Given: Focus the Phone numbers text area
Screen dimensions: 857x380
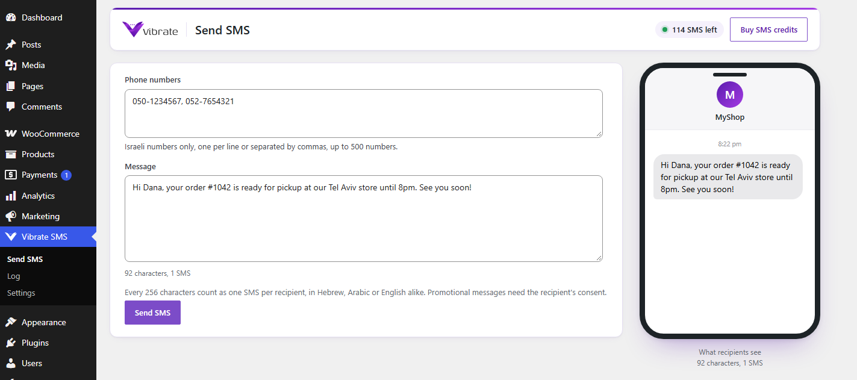Looking at the screenshot, I should pyautogui.click(x=364, y=113).
